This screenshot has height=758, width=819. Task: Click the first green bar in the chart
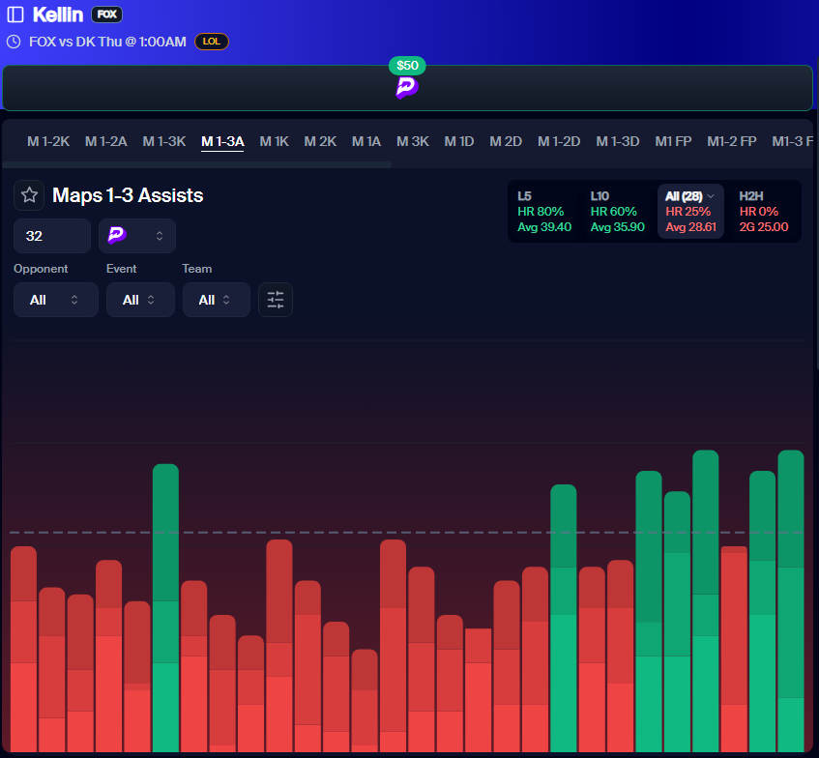point(165,608)
